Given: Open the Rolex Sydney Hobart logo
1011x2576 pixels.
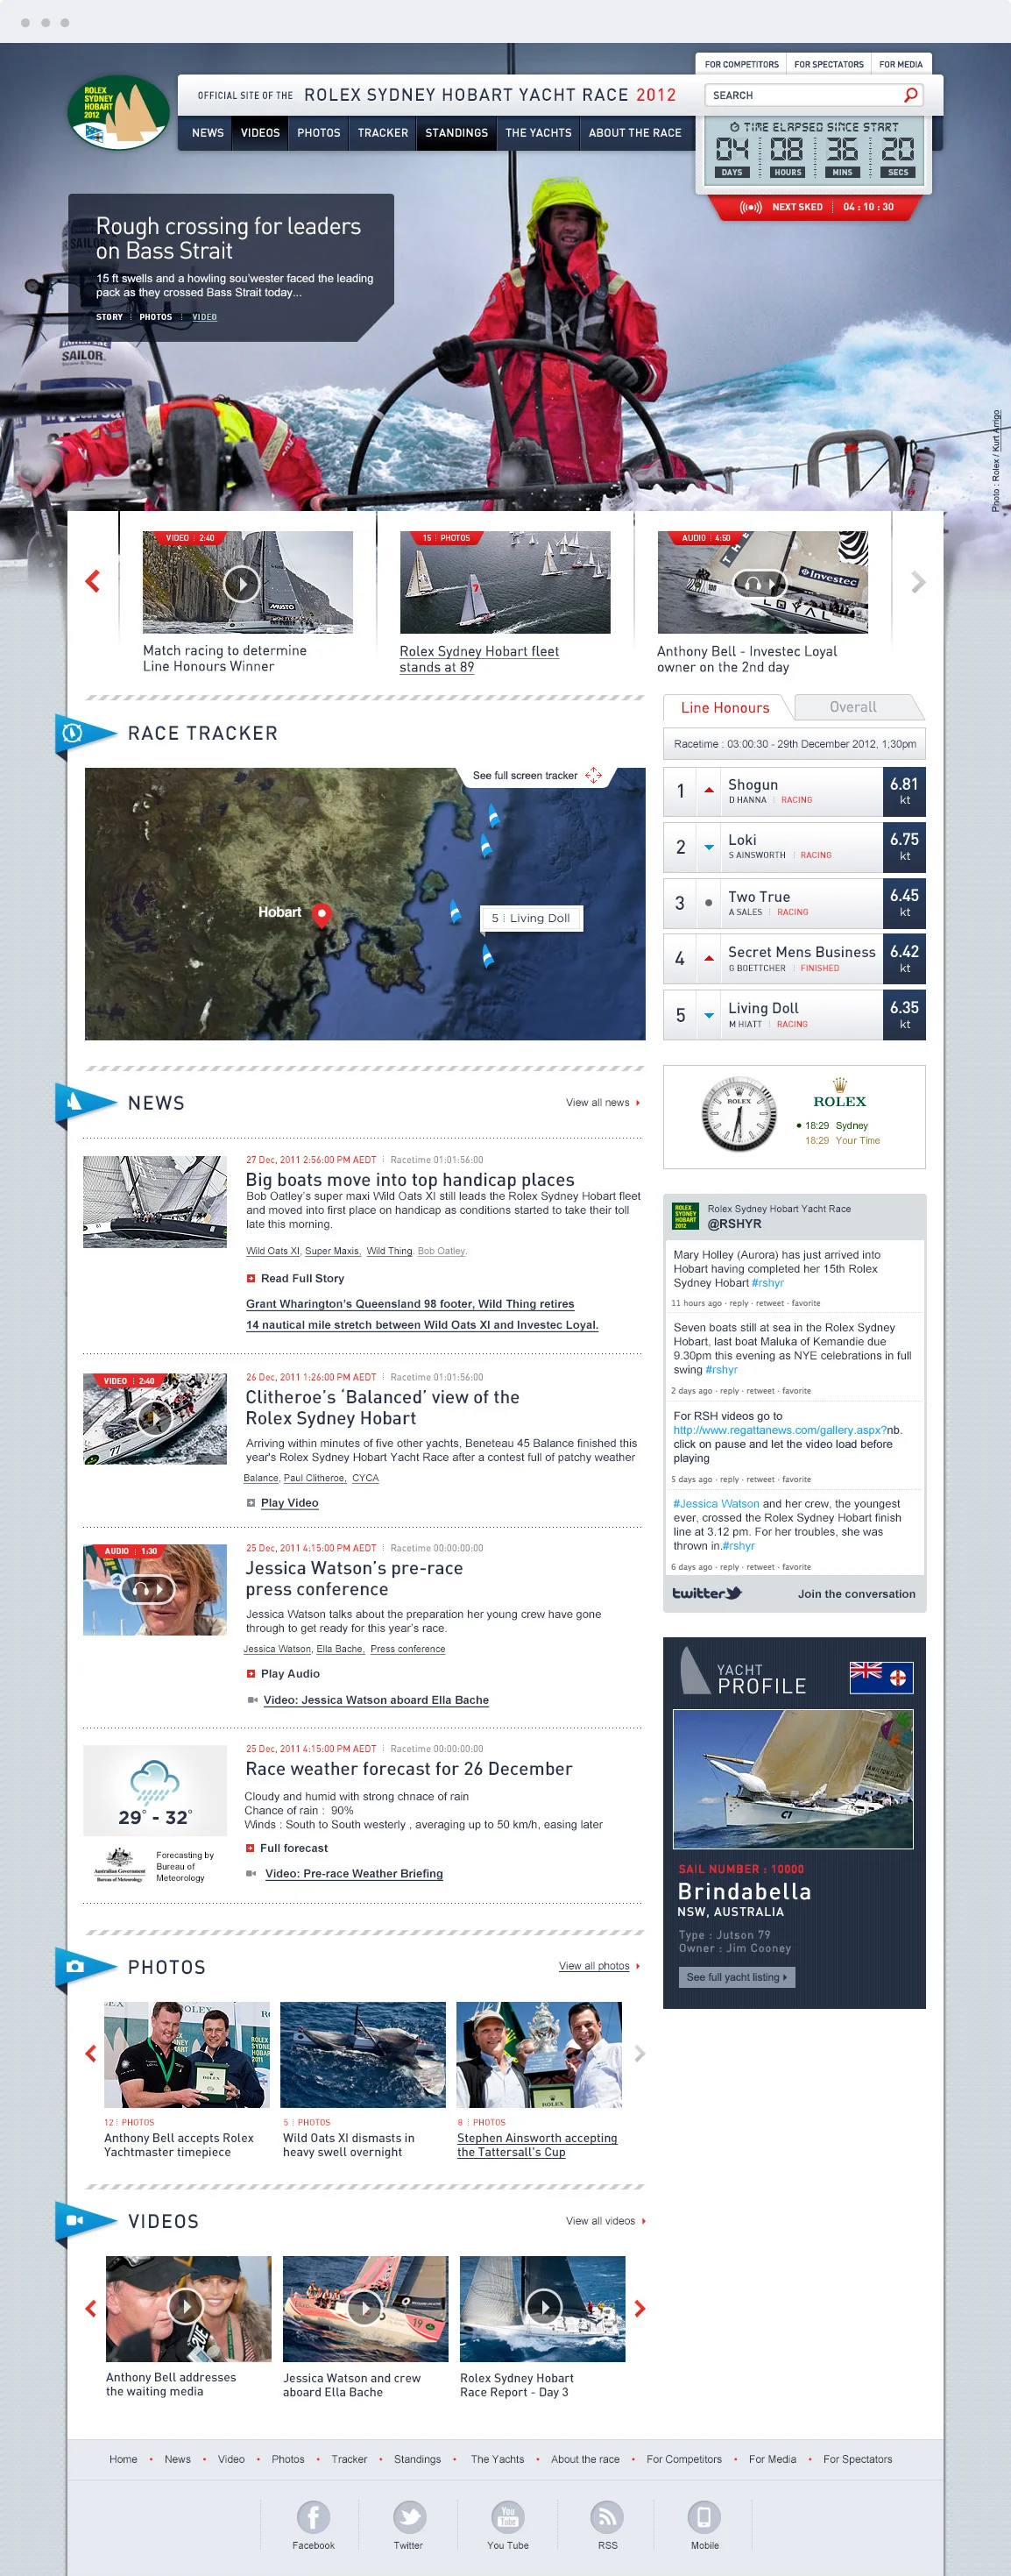Looking at the screenshot, I should [x=118, y=112].
